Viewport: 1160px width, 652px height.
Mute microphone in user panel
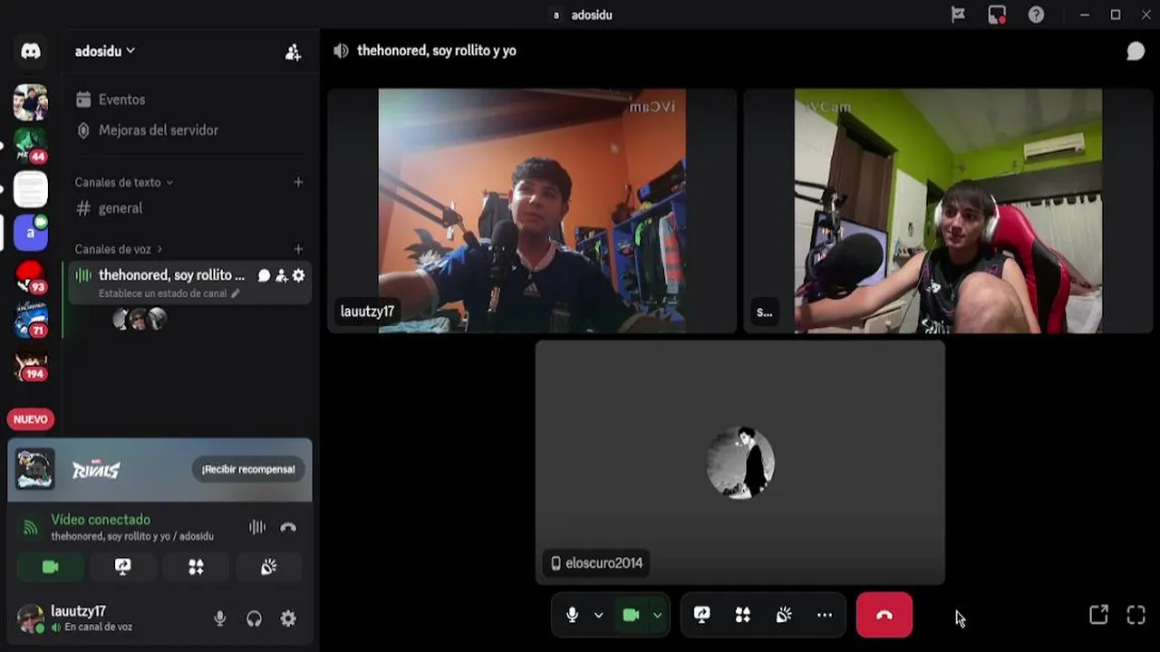pyautogui.click(x=219, y=618)
